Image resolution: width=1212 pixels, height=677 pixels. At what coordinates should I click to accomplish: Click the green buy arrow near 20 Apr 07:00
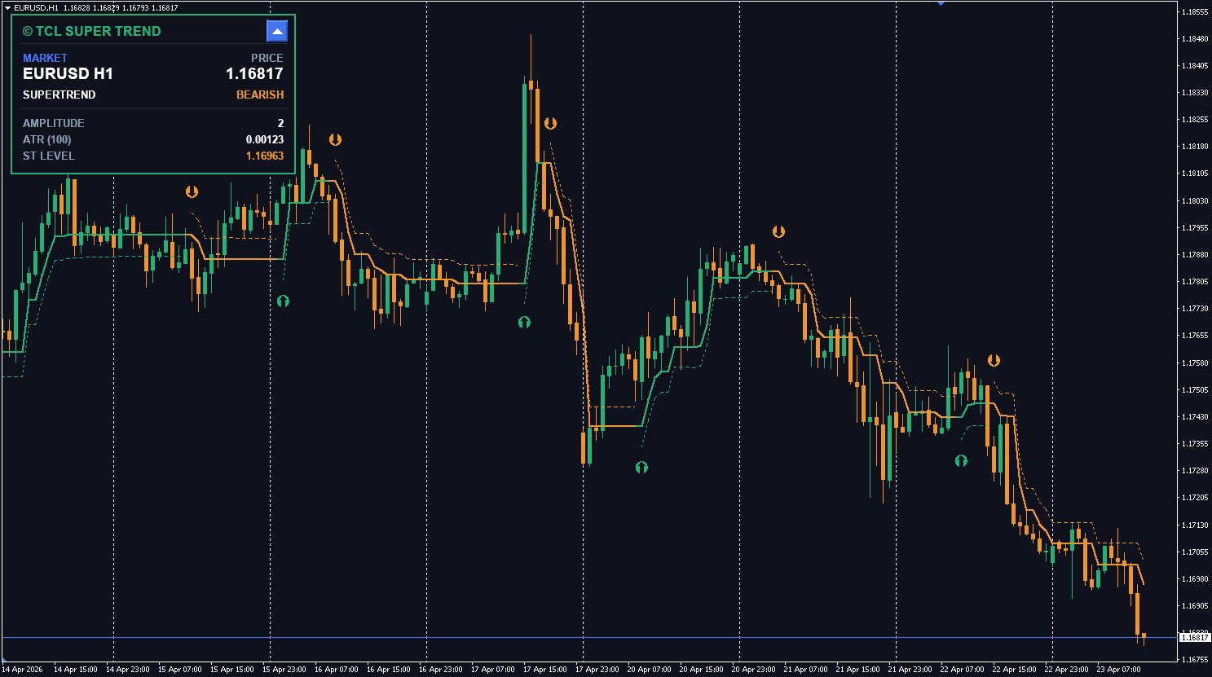[x=641, y=467]
